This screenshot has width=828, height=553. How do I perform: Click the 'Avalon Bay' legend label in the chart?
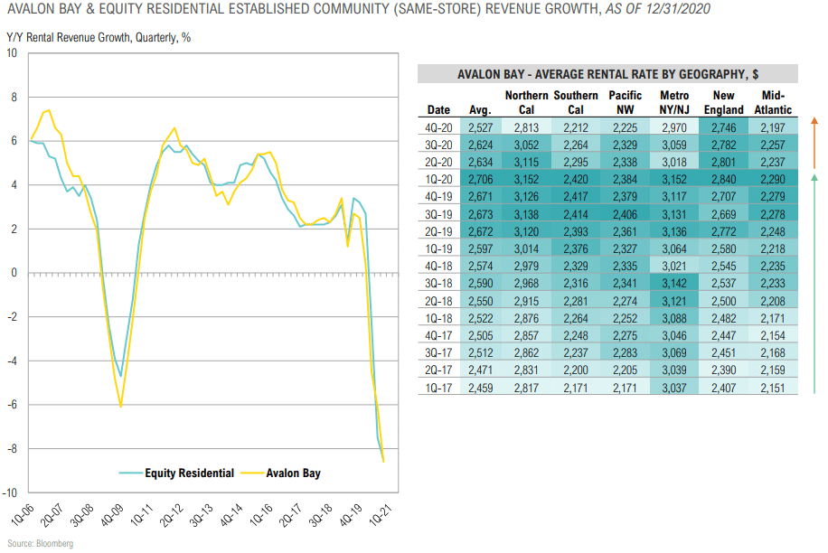[293, 473]
